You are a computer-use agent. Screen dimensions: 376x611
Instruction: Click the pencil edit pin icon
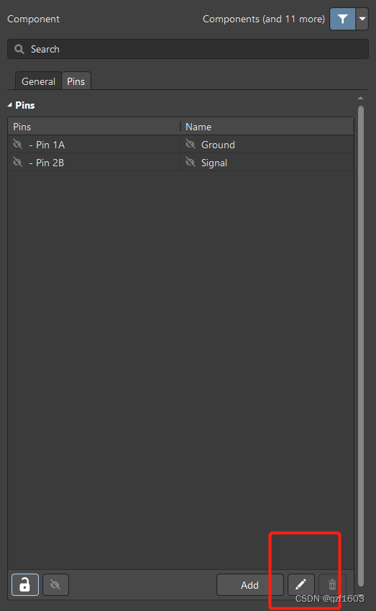(x=301, y=584)
